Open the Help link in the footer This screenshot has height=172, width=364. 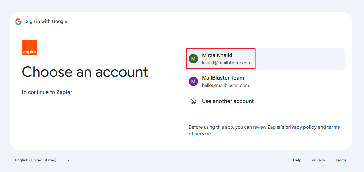coord(297,160)
